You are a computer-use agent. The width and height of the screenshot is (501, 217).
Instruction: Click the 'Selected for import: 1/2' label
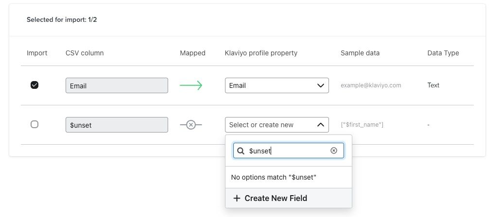click(62, 20)
